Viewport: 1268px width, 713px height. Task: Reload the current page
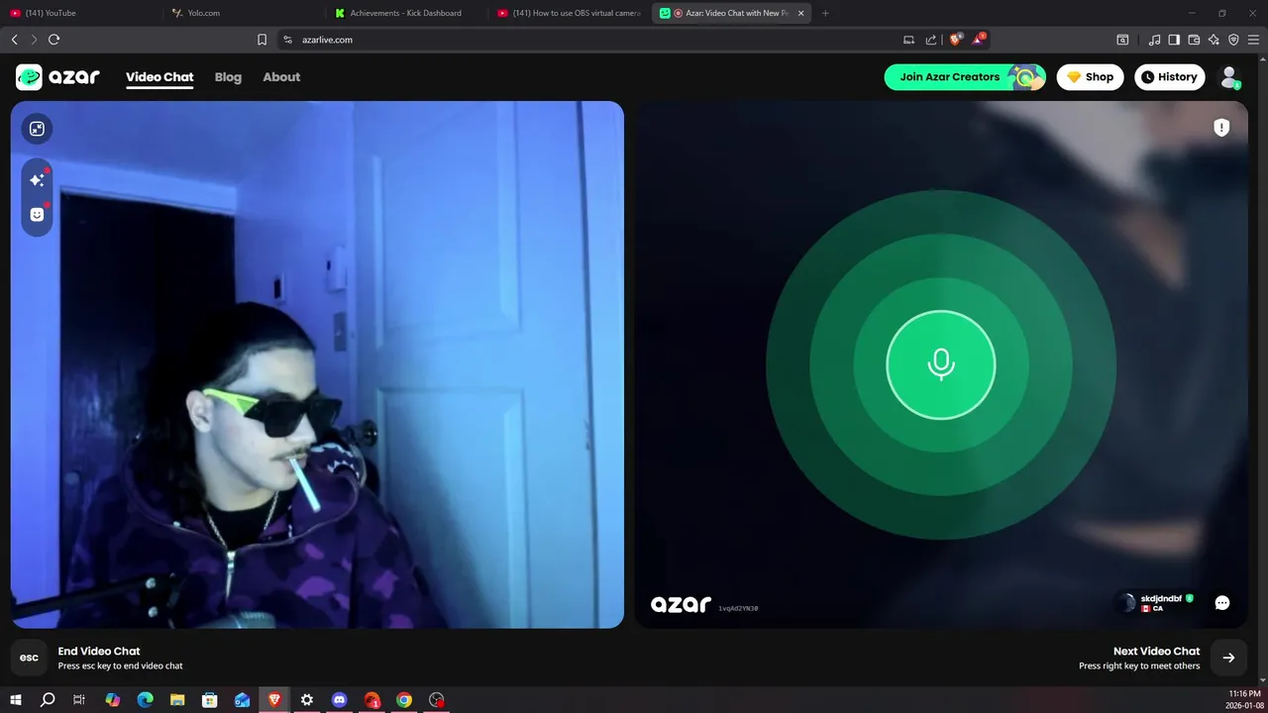[x=54, y=40]
